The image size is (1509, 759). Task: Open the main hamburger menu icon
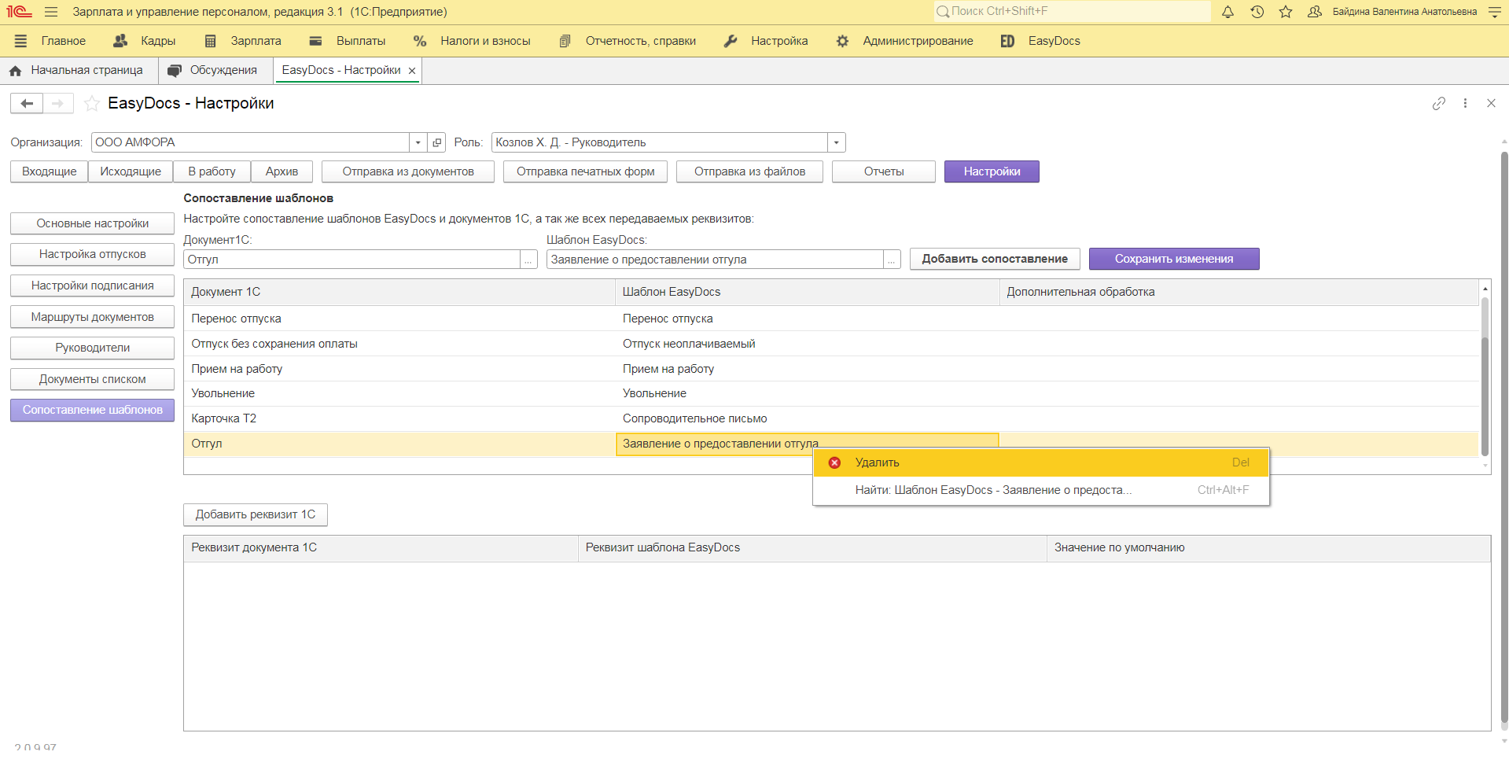pos(51,12)
